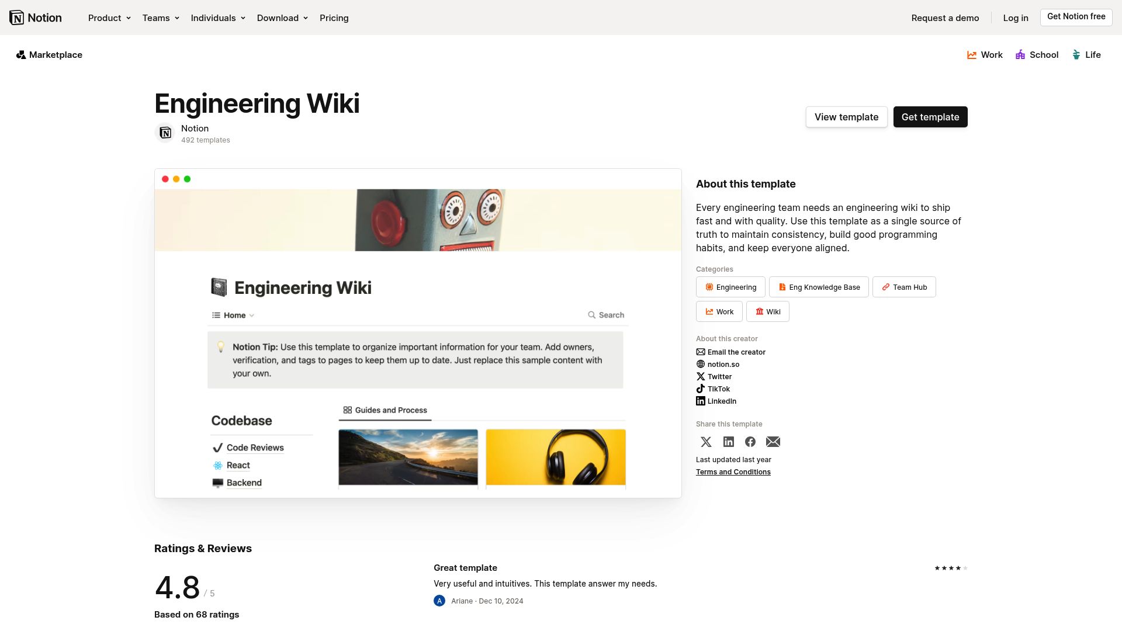Expand the Download menu
The image size is (1122, 631).
(x=282, y=18)
